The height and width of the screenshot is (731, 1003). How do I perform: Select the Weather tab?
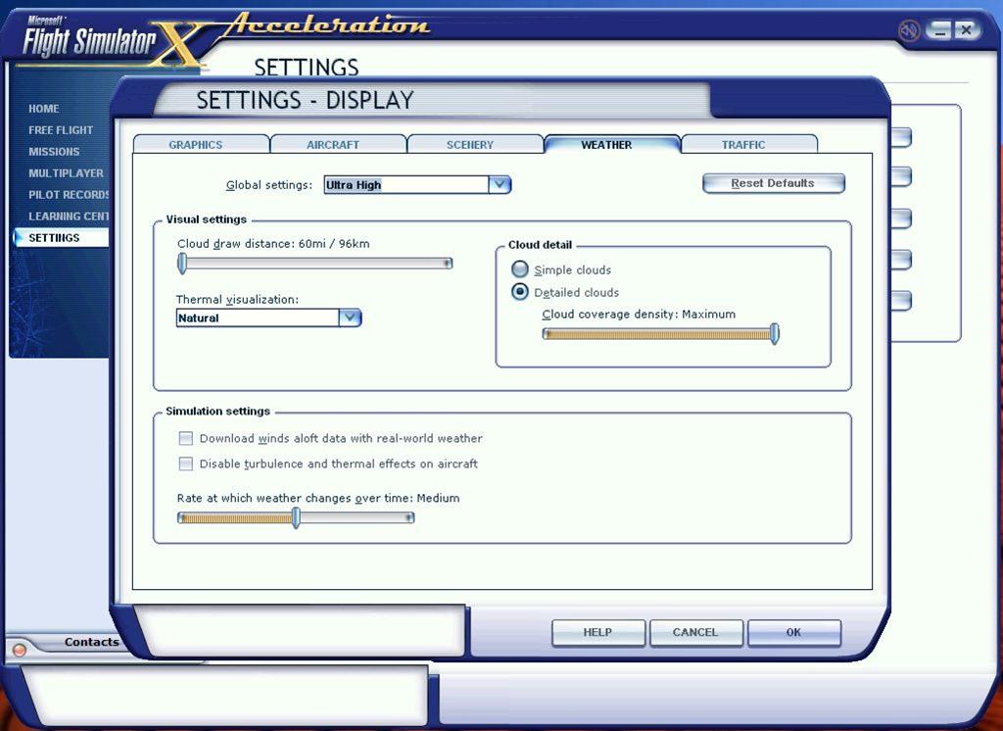[606, 145]
